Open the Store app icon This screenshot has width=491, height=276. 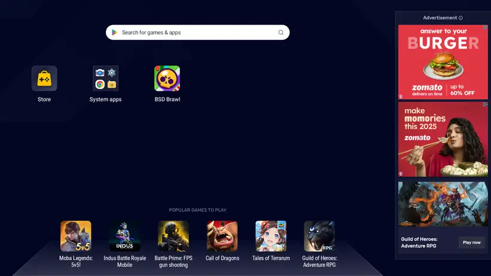pos(44,78)
